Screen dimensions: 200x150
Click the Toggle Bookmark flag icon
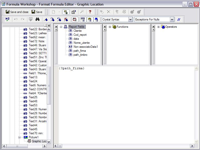[x=46, y=19]
